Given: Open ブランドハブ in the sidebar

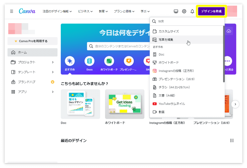Looking at the screenshot, I should click(x=32, y=82).
